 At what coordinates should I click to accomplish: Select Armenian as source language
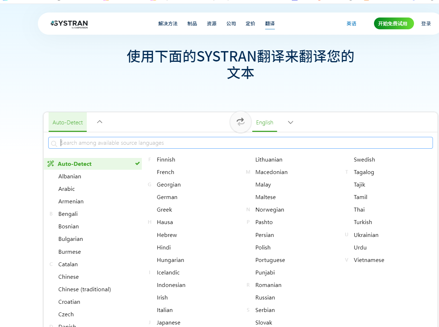(71, 201)
